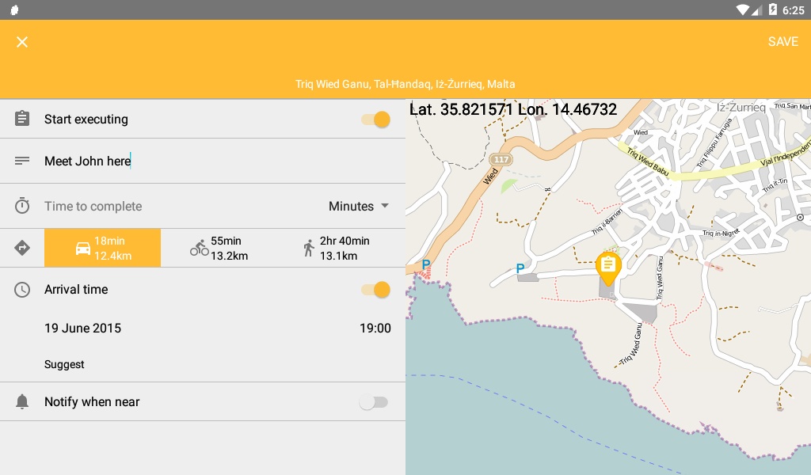This screenshot has height=475, width=811.
Task: Click the 117 road shield on the map
Action: [501, 160]
